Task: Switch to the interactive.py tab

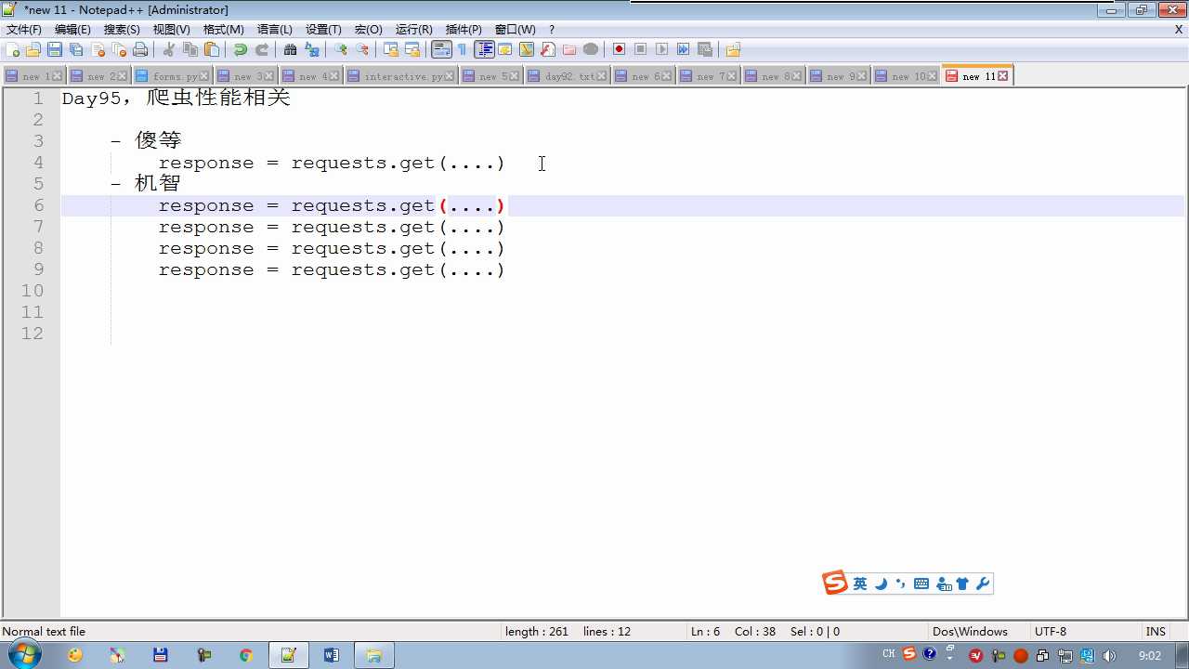Action: (x=401, y=76)
